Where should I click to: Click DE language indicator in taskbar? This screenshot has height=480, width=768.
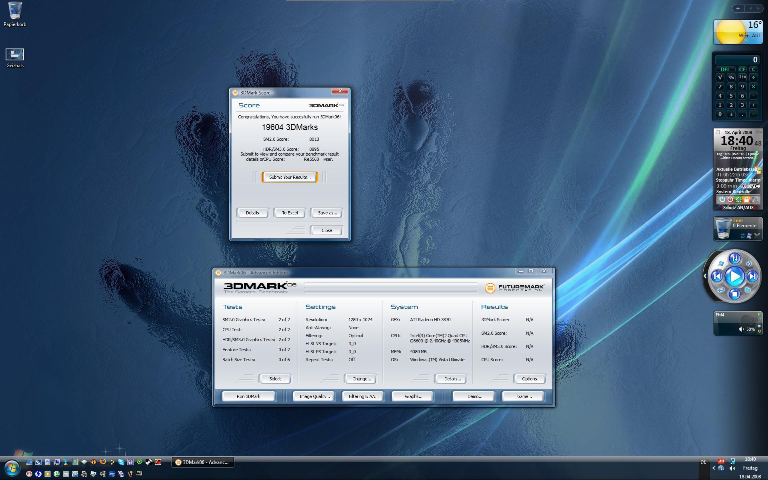703,462
